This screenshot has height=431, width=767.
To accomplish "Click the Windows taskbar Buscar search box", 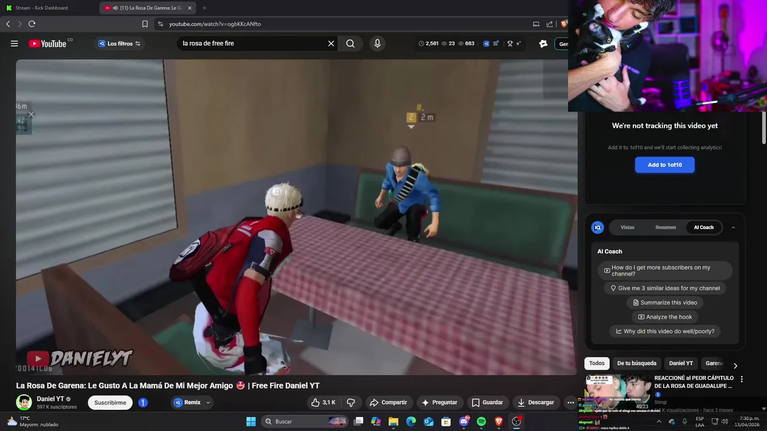I will point(306,421).
